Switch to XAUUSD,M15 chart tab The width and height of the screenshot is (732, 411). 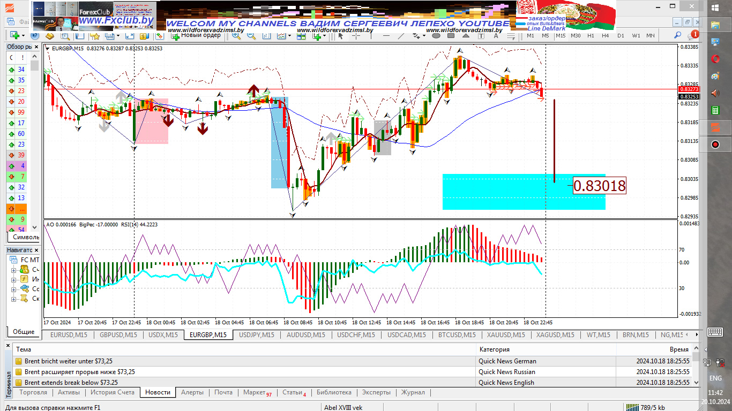[506, 335]
